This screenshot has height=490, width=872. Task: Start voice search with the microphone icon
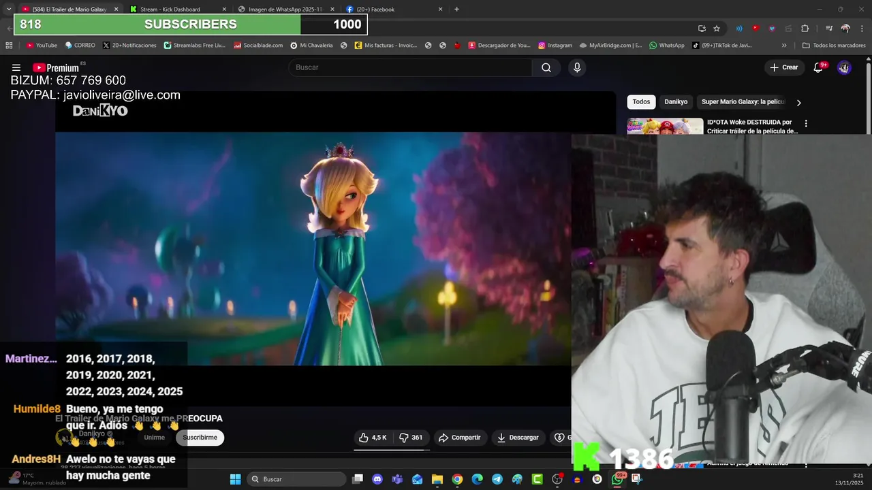tap(577, 67)
